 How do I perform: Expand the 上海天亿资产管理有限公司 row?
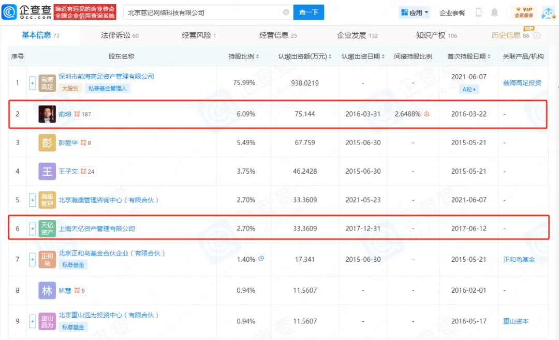pos(32,228)
